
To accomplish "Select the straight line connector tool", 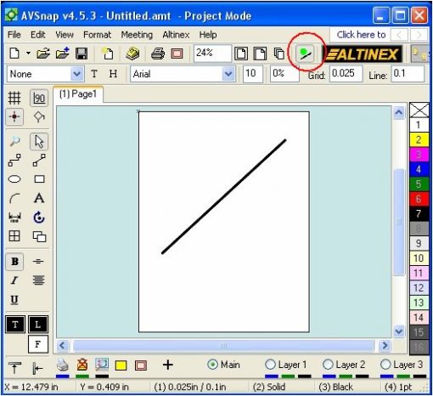I will coord(39,160).
